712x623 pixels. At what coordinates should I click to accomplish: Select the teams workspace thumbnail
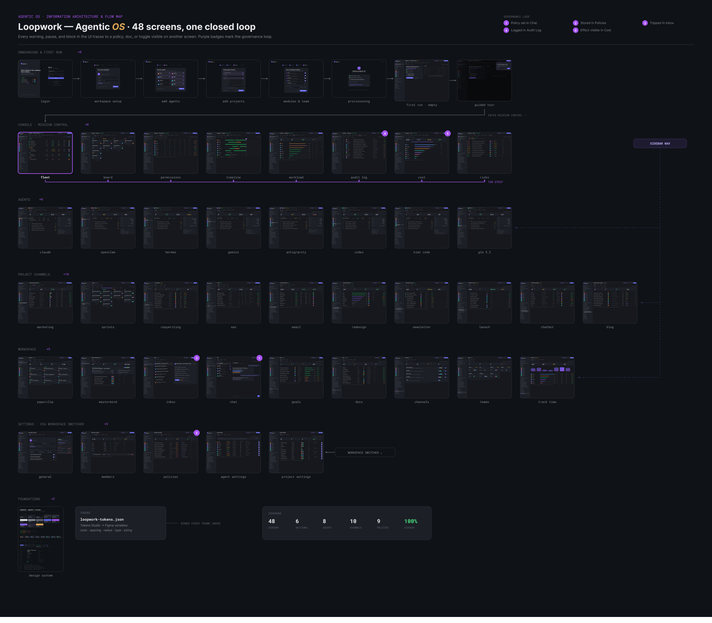click(x=485, y=378)
